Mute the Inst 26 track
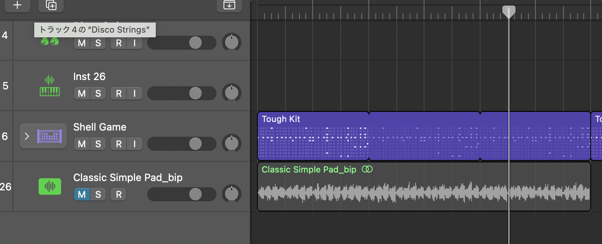The image size is (602, 244). [x=82, y=93]
